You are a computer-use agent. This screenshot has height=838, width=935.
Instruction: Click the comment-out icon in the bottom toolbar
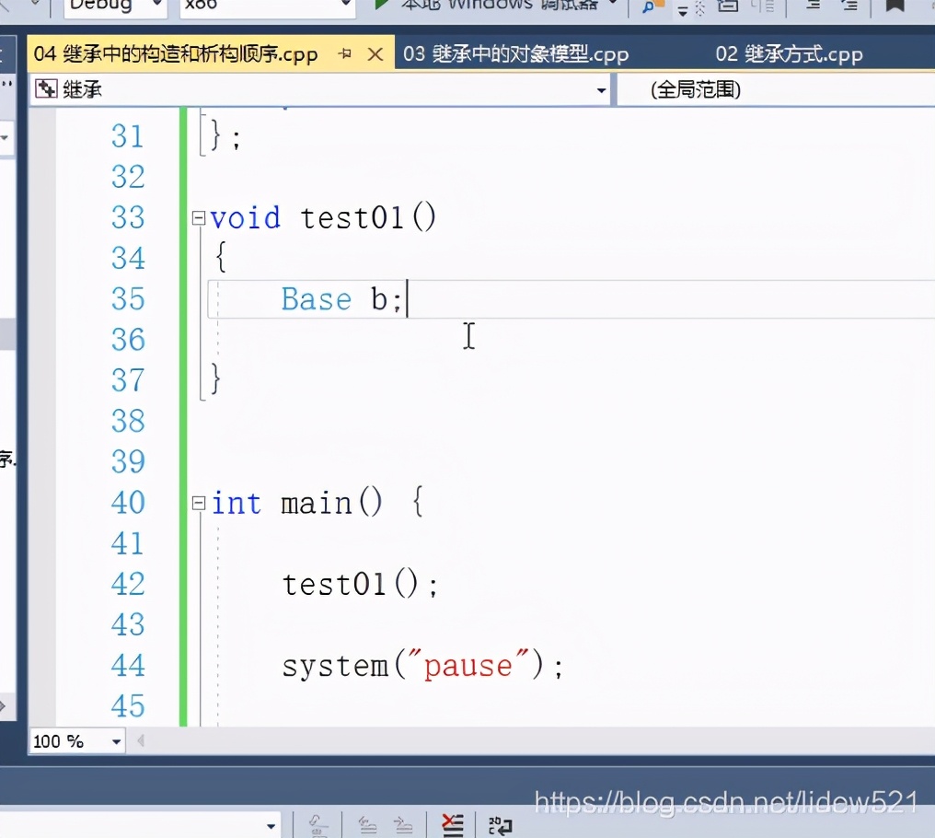pos(451,826)
